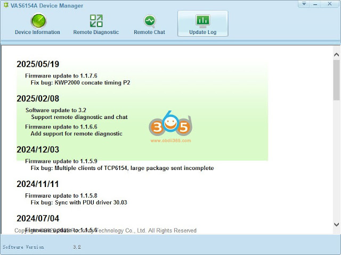The image size is (341, 255).
Task: Click 'Support remote diagnostic and chat' line
Action: click(79, 117)
